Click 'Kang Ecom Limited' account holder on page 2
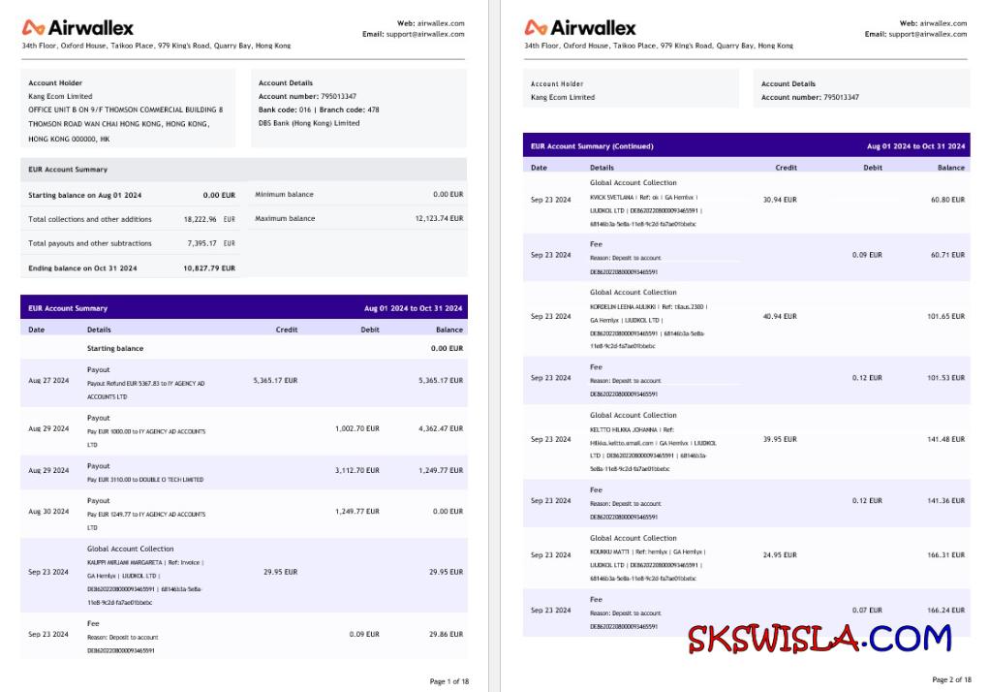989x692 pixels. point(563,97)
